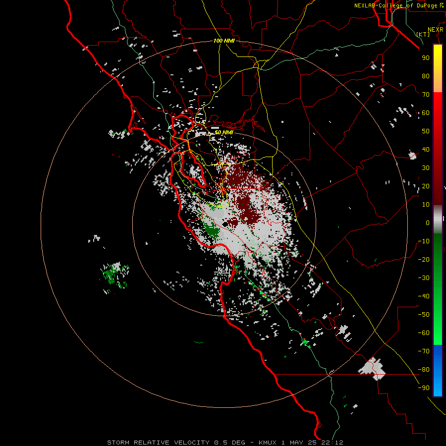This screenshot has width=446, height=446.
Task: Select the positive 10 knot scale label
Action: coord(426,205)
